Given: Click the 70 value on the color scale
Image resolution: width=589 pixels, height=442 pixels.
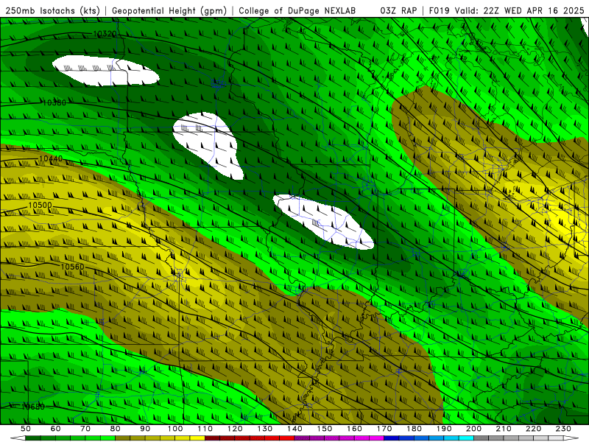Looking at the screenshot, I should [85, 429].
